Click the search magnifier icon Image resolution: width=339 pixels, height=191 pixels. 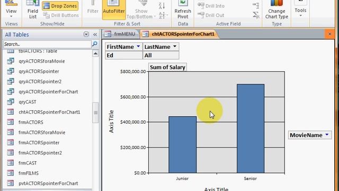point(95,44)
